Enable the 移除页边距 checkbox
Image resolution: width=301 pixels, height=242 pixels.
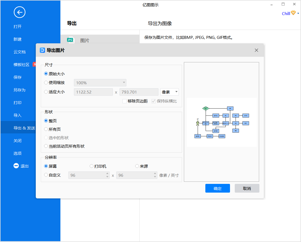[124, 101]
